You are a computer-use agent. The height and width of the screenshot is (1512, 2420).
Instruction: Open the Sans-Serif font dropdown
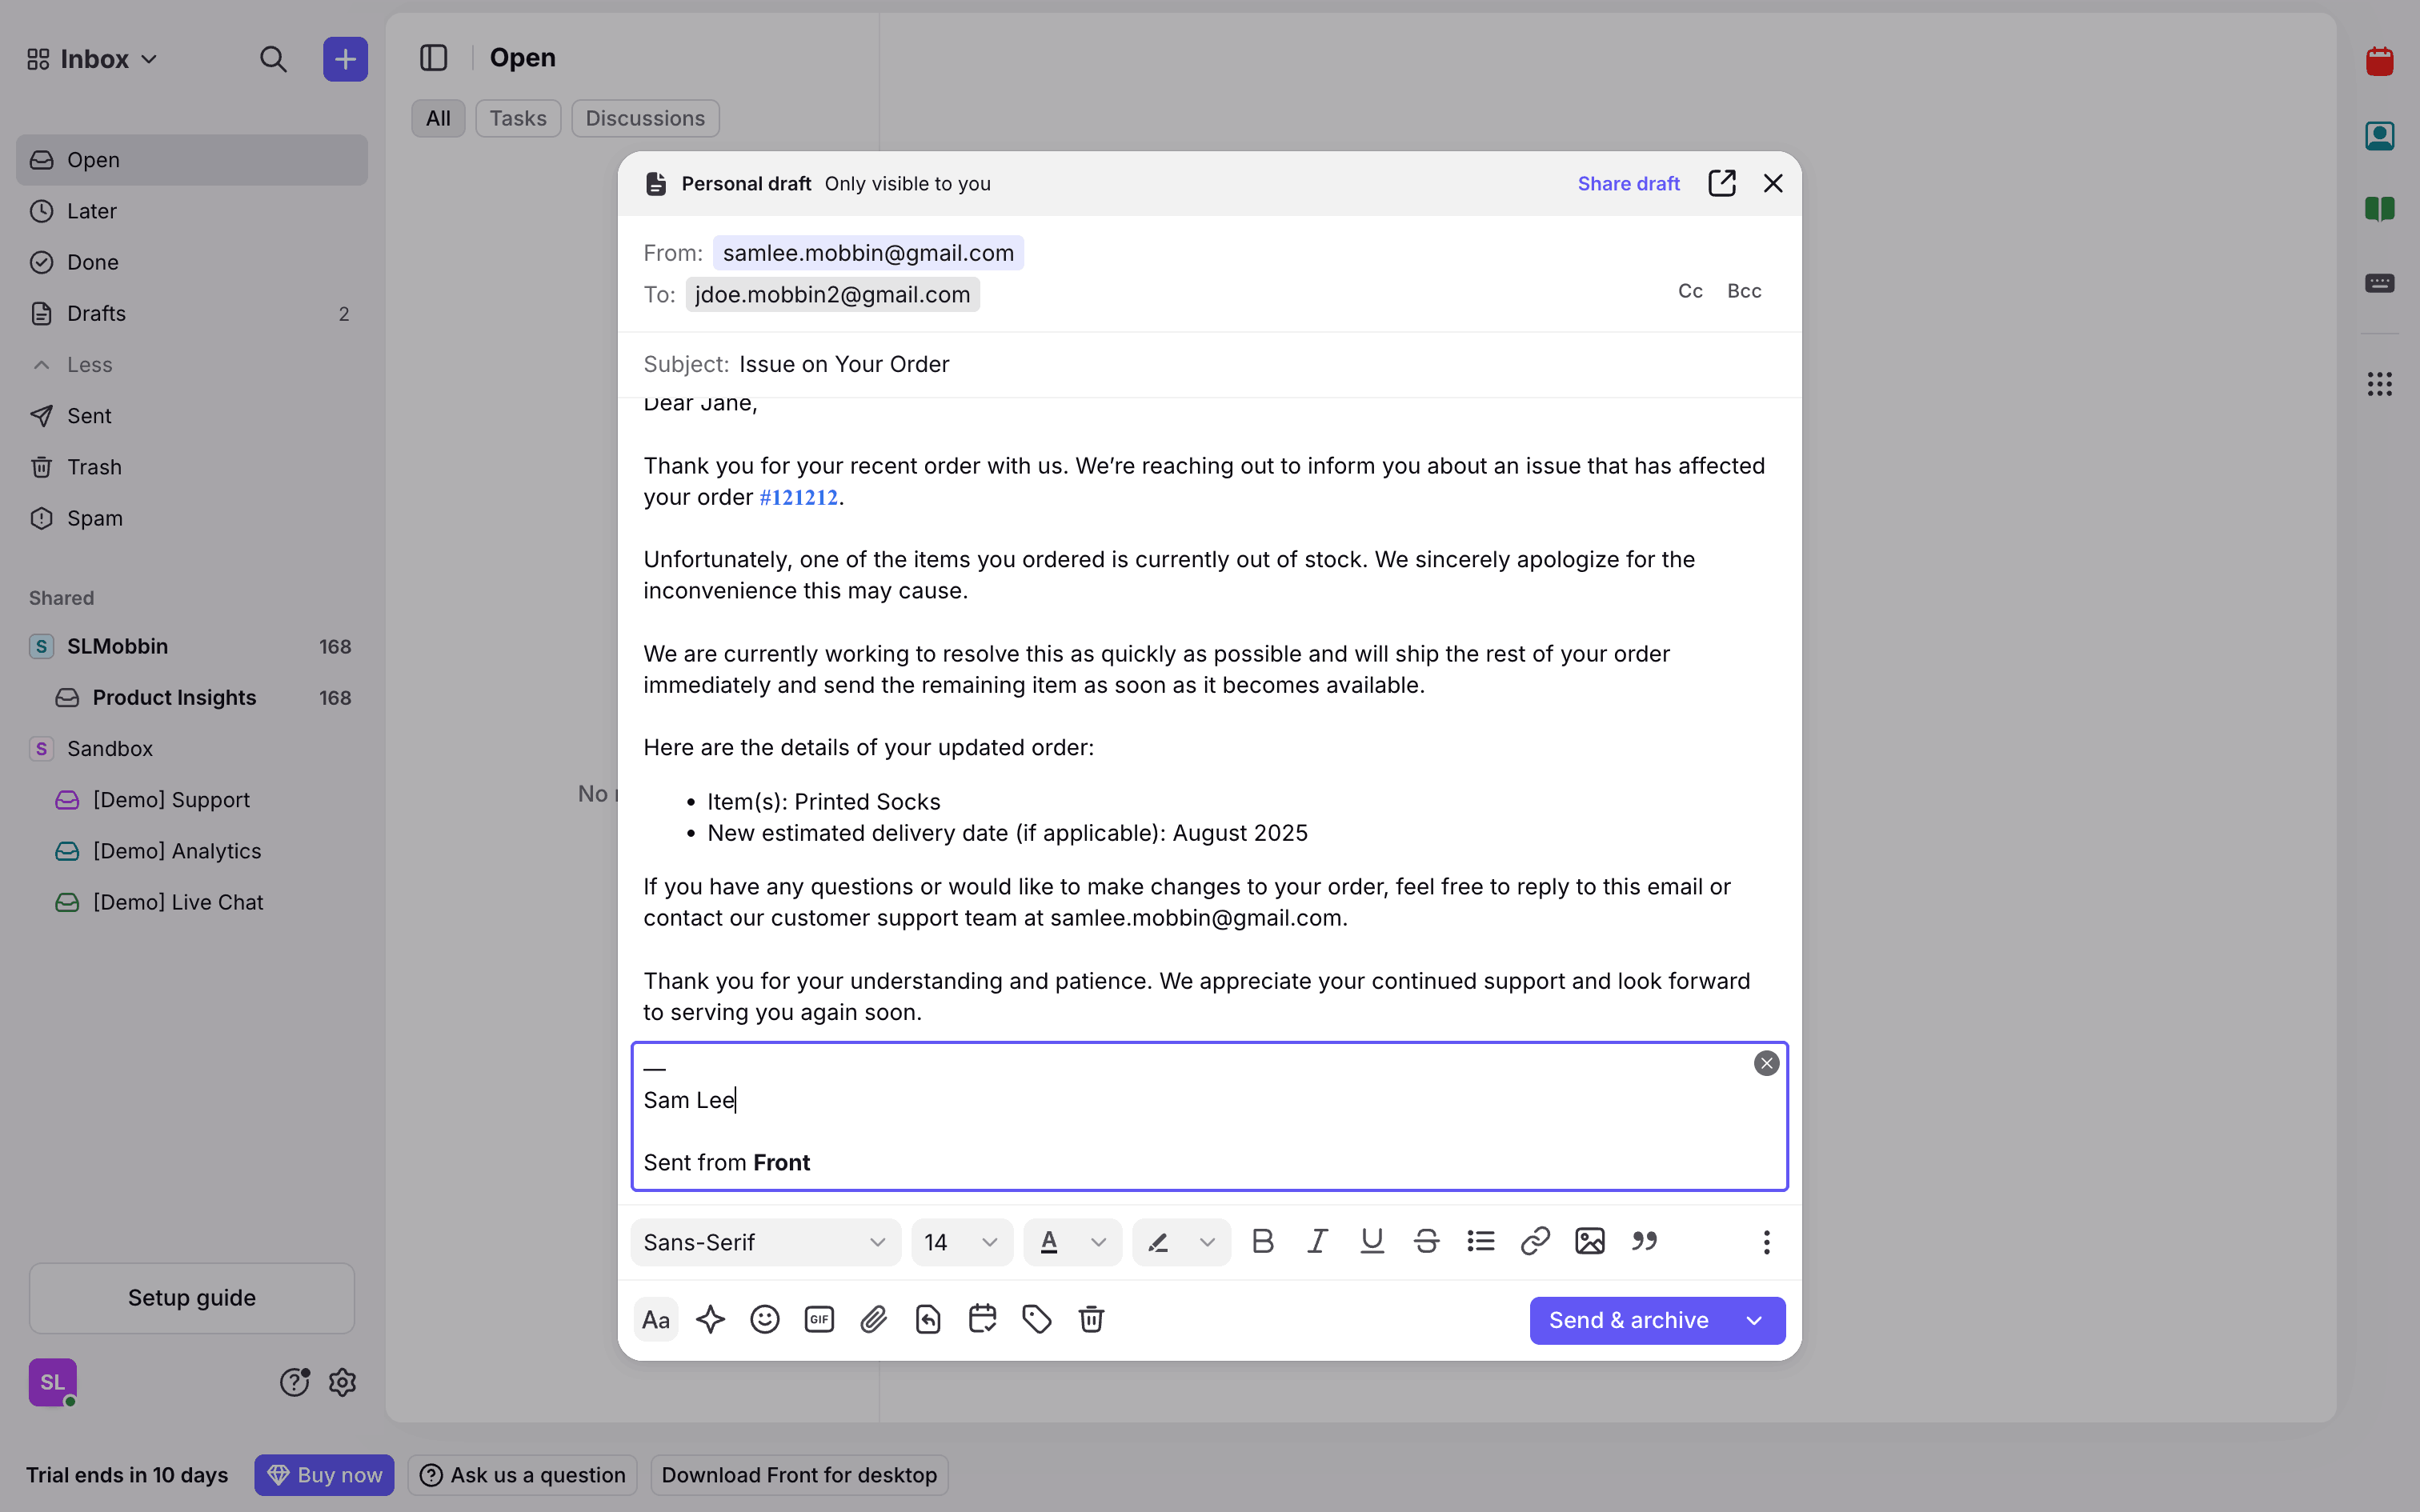(765, 1242)
